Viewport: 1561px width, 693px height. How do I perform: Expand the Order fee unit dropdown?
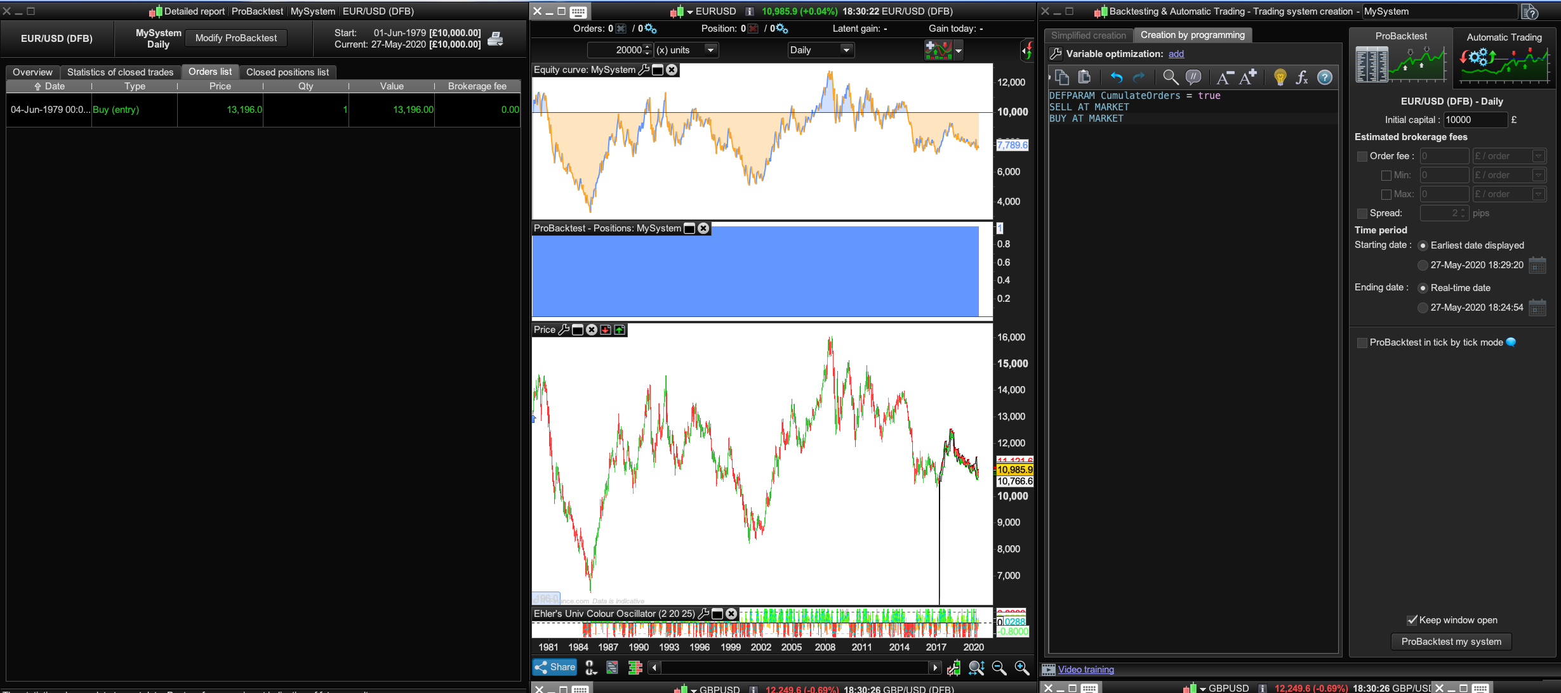[1538, 157]
